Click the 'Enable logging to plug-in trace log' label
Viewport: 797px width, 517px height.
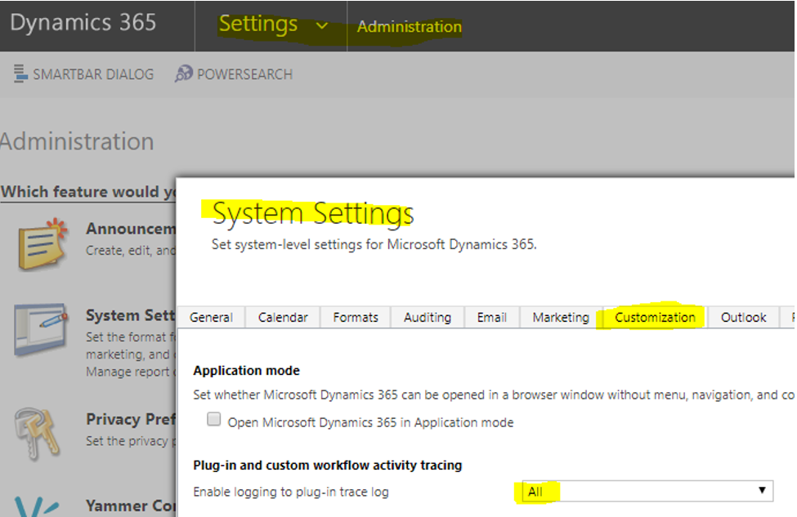click(291, 492)
